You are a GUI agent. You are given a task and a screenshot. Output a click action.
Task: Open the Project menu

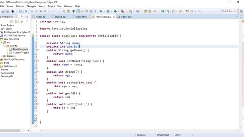[x=51, y=6]
